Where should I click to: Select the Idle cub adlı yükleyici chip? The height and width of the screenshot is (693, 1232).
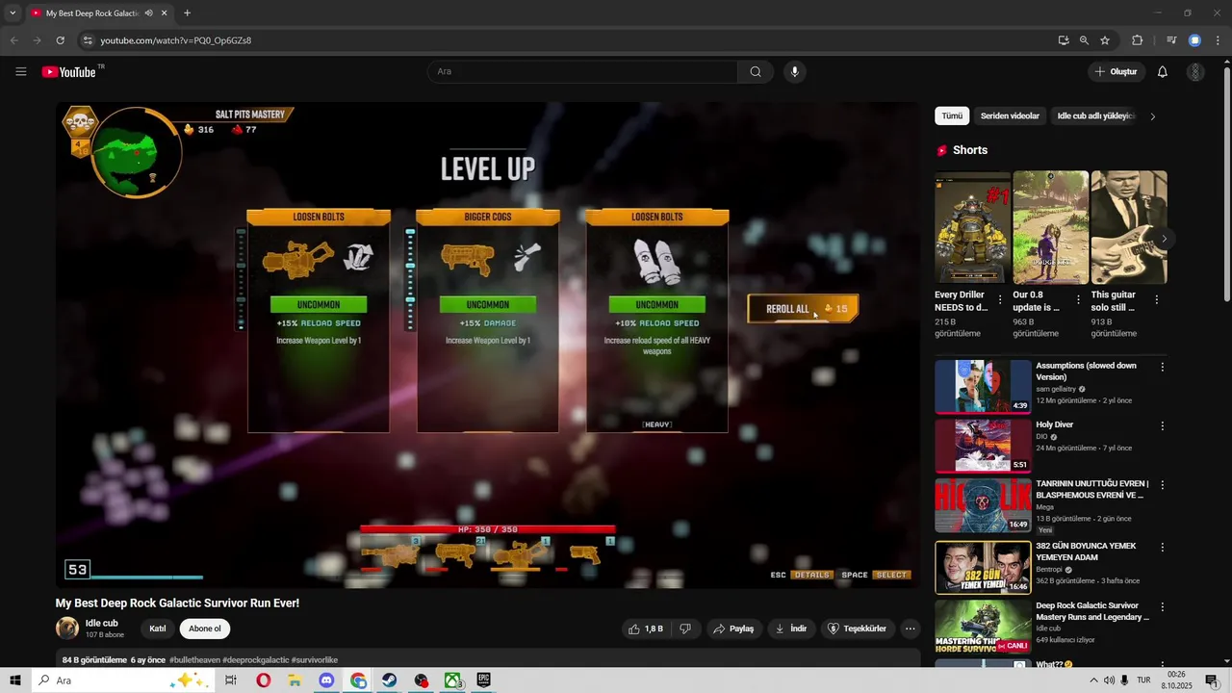point(1095,115)
